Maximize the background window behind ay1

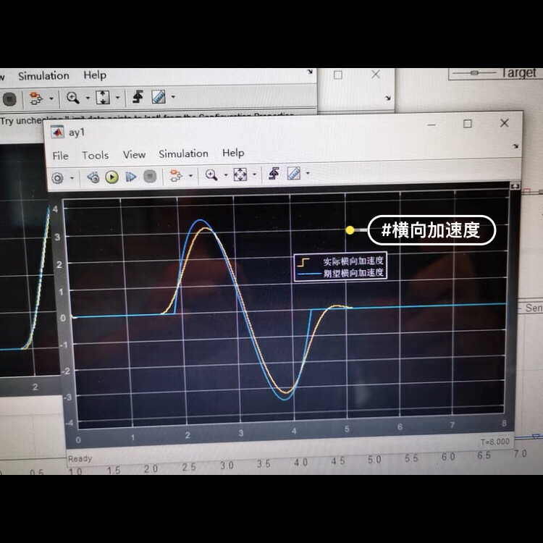338,75
